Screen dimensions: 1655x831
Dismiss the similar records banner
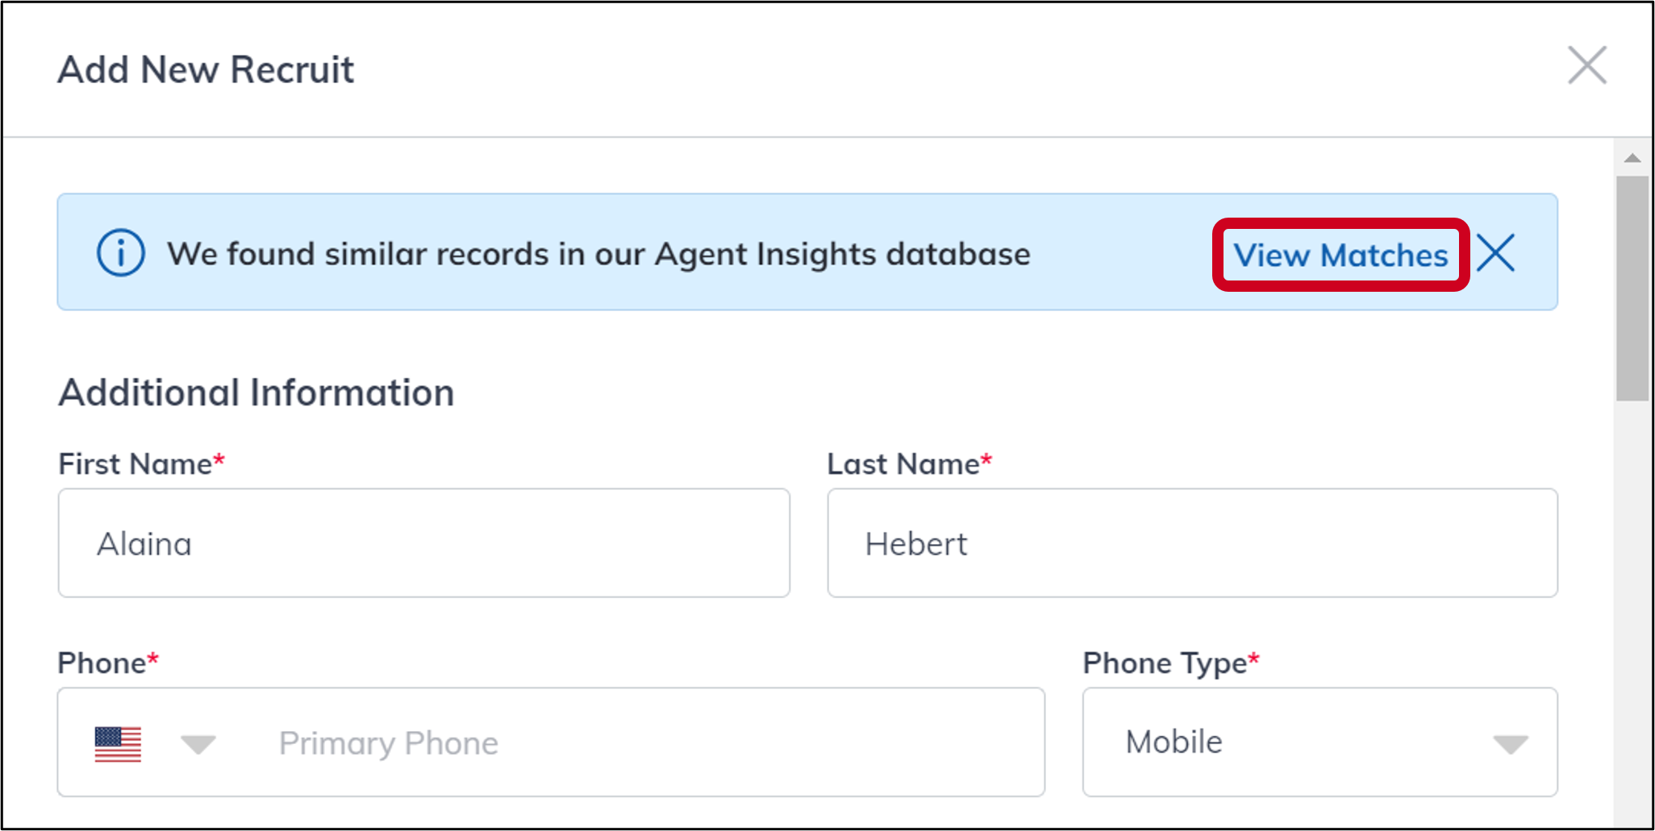[1496, 253]
